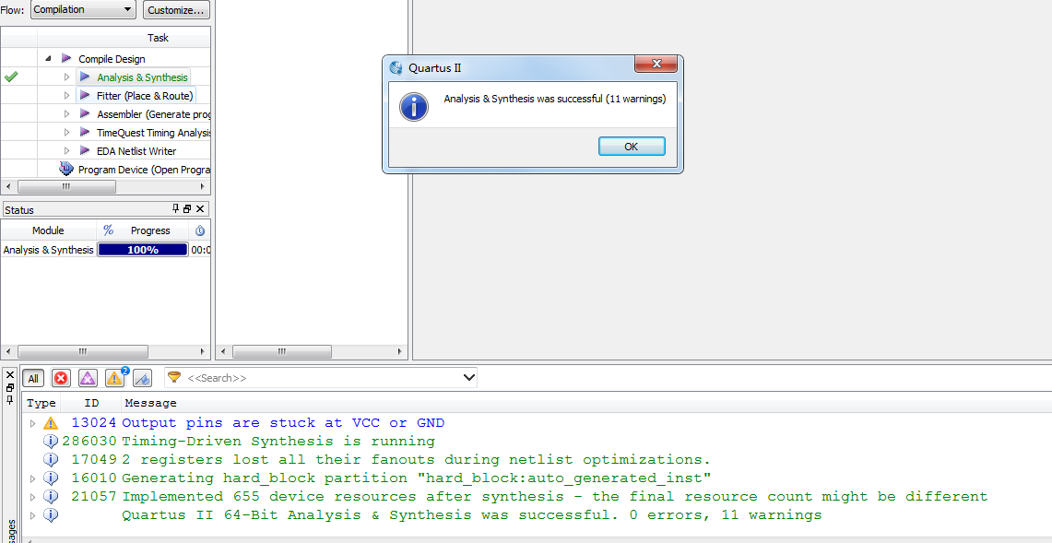Confirm the Quartus II dialog with OK
The height and width of the screenshot is (543, 1052).
pos(632,147)
